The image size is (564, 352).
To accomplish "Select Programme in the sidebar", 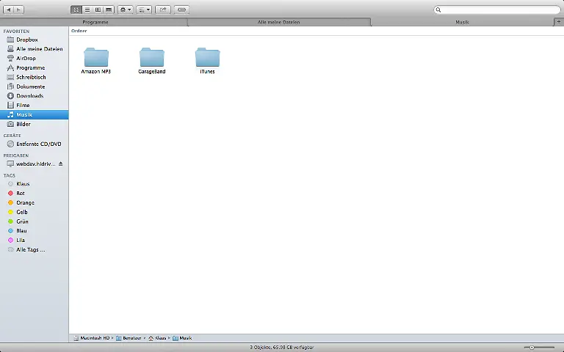I will click(35, 67).
